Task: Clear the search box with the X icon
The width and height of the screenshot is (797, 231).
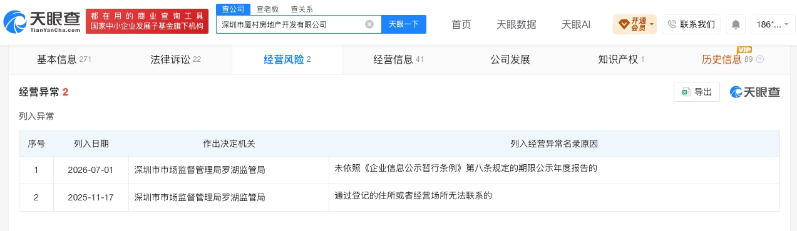Action: (x=369, y=24)
